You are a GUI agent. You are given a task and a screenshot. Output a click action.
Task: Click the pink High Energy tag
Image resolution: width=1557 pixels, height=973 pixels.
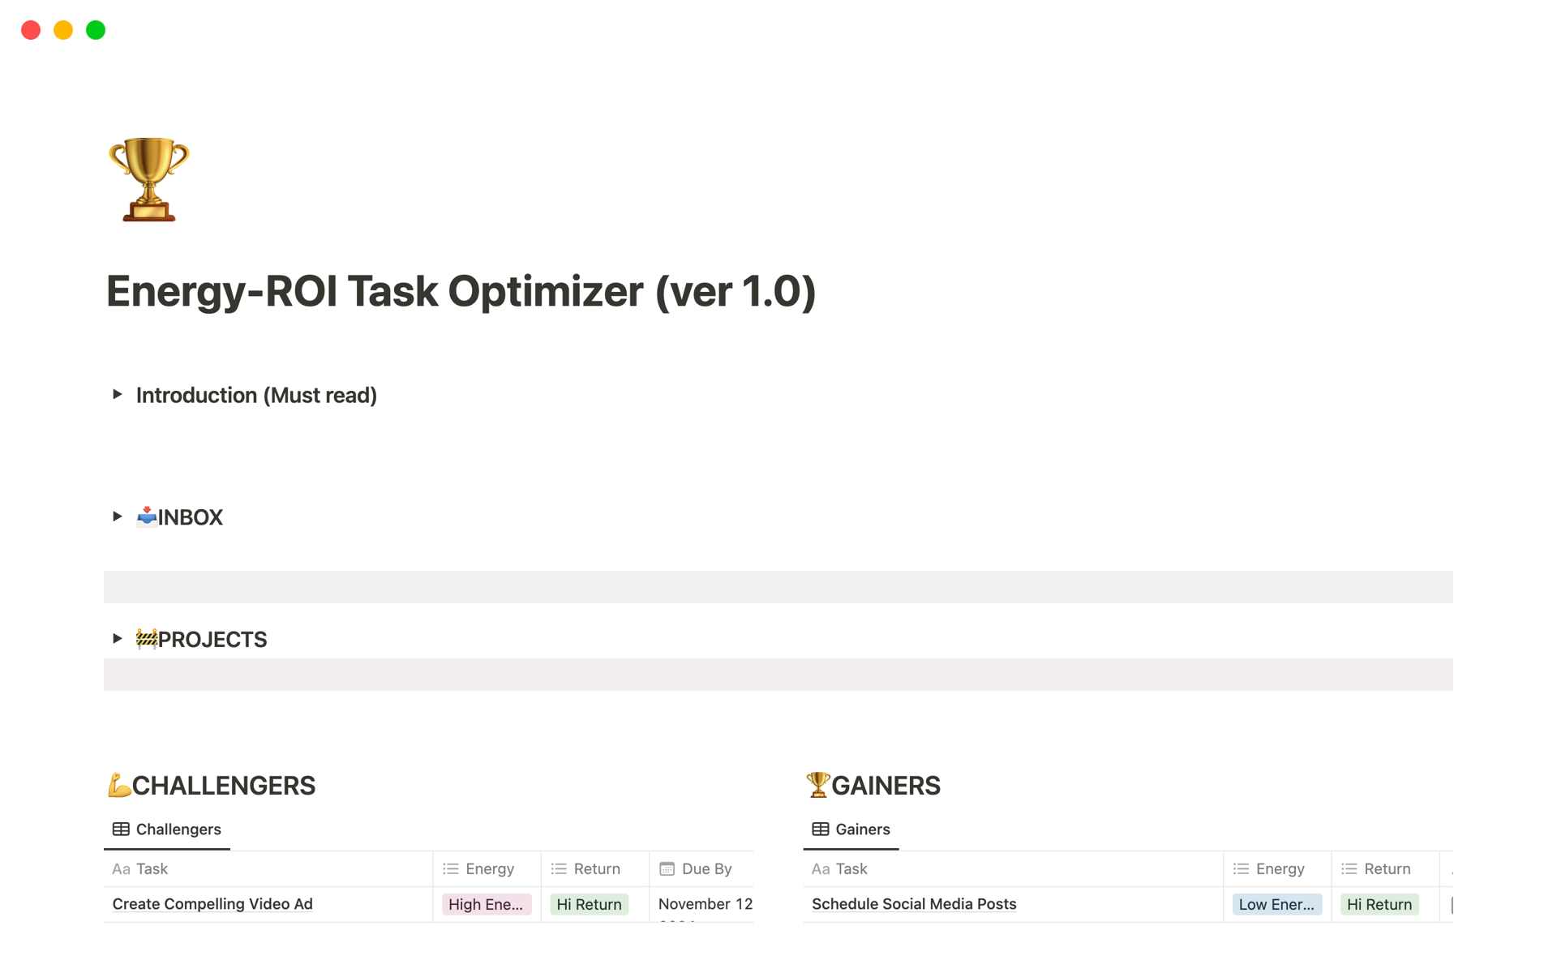tap(486, 904)
